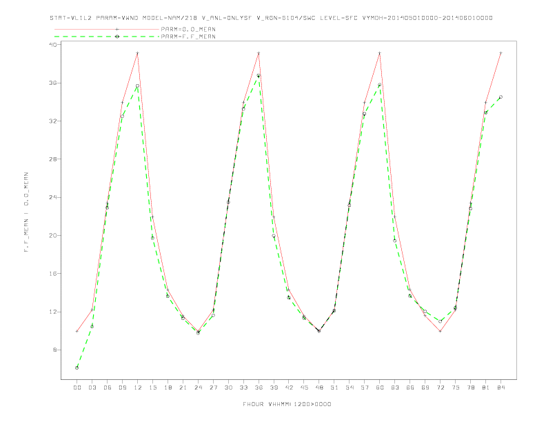546x422 pixels.
Task: Select green F_MEAN peak marker at hour 36
Action: (259, 76)
